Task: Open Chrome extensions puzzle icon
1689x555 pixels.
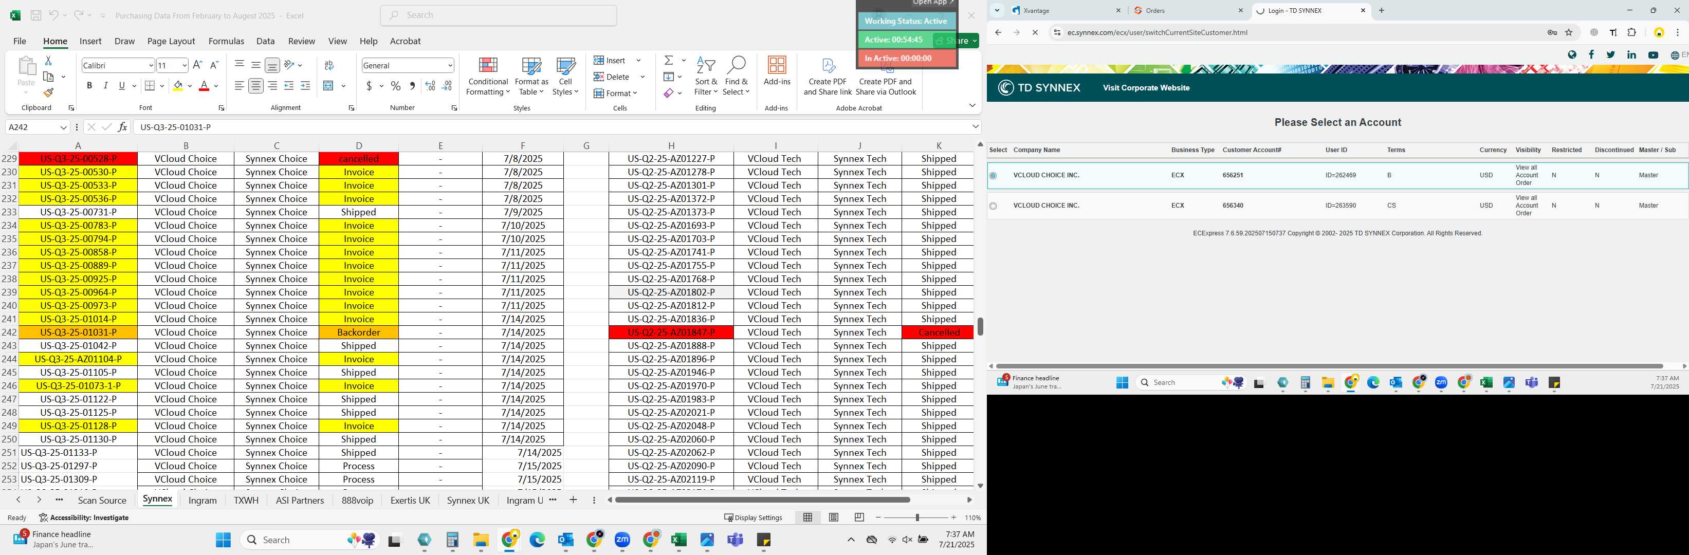Action: (1632, 33)
